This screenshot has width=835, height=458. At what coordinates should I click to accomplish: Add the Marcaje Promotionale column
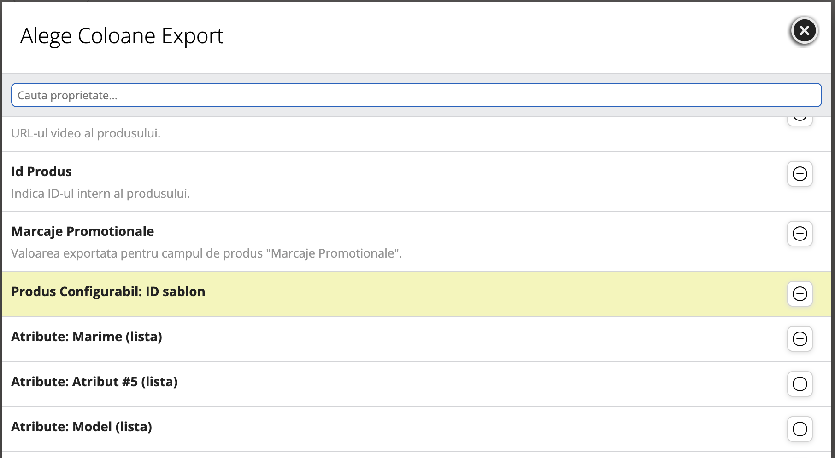coord(800,234)
